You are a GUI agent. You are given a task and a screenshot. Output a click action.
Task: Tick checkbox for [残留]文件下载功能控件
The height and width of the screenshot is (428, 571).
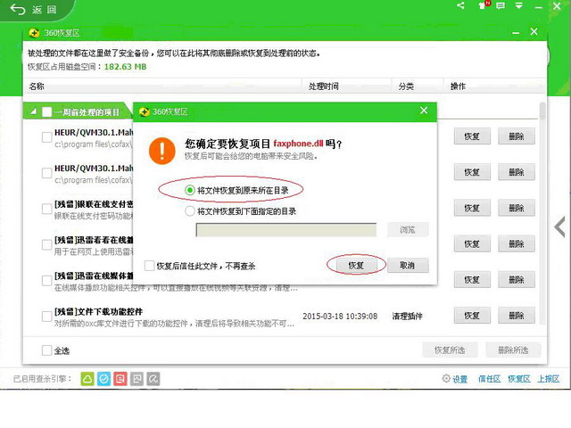click(x=46, y=317)
